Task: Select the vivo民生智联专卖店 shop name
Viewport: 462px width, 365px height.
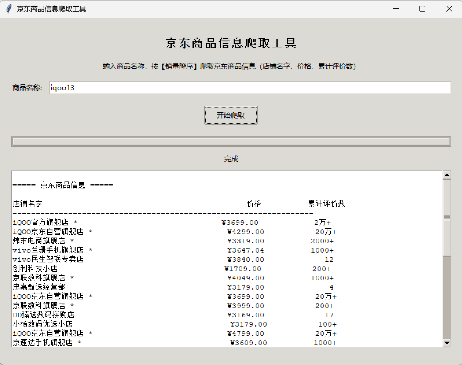Action: pos(48,259)
